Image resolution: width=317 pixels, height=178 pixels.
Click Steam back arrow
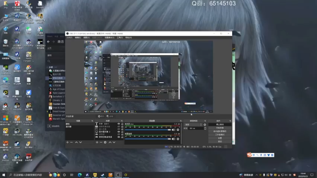coord(48,42)
